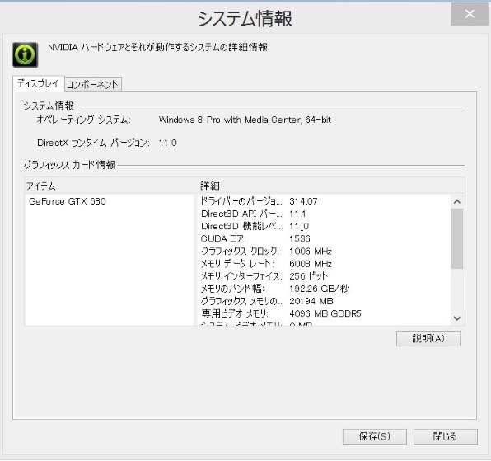Select the driver version row 314.07
This screenshot has width=491, height=461.
coord(324,201)
